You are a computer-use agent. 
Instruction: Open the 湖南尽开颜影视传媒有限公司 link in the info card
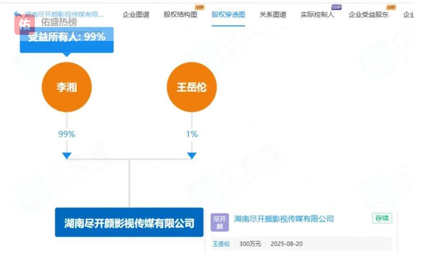[x=284, y=219]
